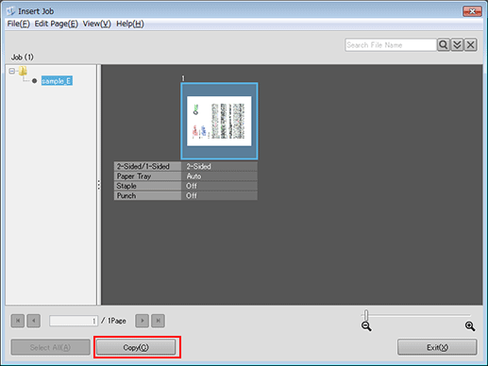
Task: Click the Punch Off value
Action: click(219, 195)
